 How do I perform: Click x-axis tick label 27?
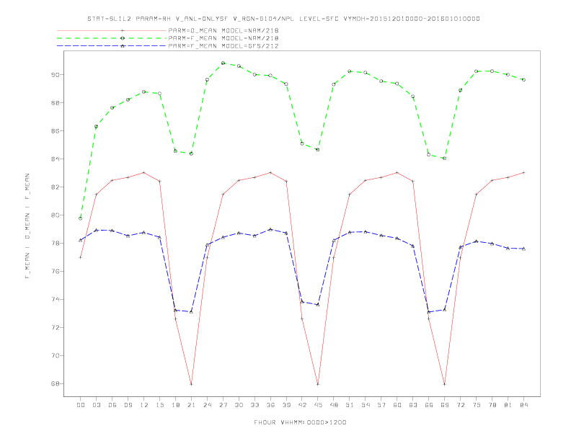tap(223, 405)
